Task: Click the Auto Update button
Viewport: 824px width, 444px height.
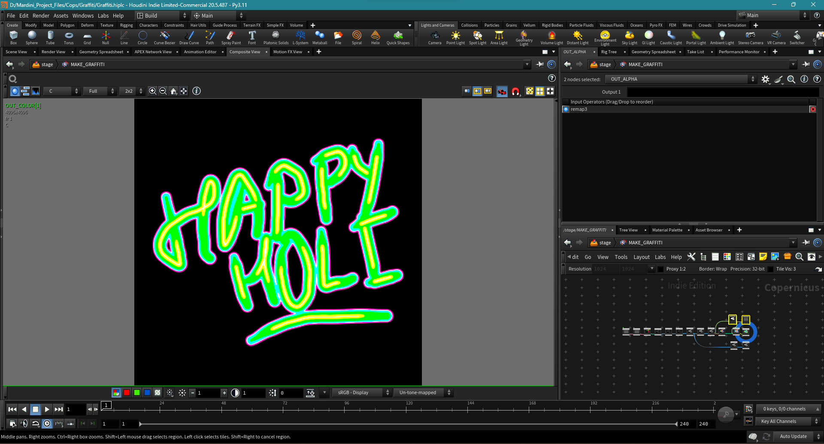Action: pos(793,436)
